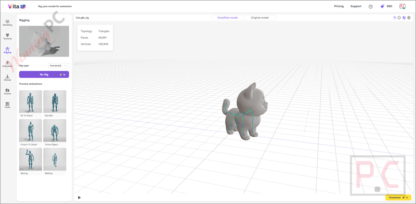Switch to the Simplified model tab

coord(227,18)
